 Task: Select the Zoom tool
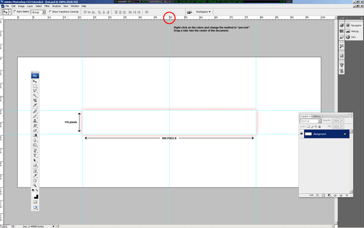click(35, 185)
